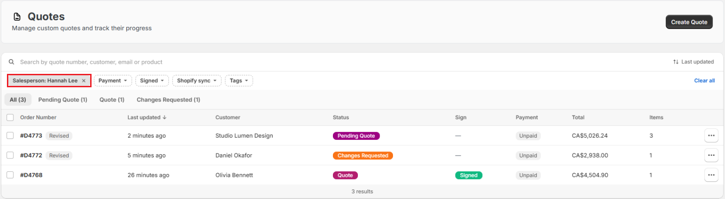Screen dimensions: 725x199
Task: Click '5 minutes ago' timestamp
Action: pos(147,156)
